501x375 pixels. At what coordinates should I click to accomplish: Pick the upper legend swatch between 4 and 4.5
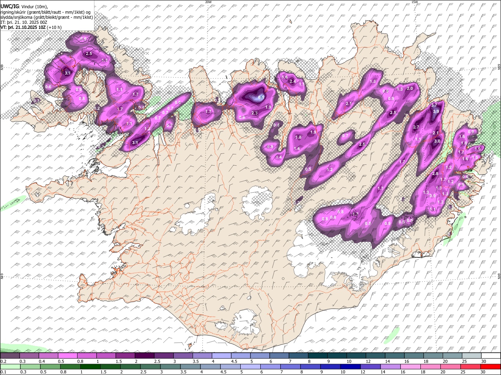222,356
